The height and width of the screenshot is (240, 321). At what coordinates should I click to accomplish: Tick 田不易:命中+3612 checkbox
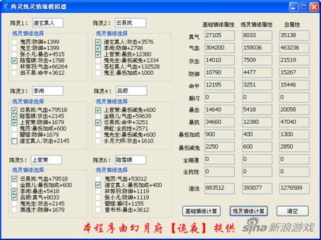[15, 73]
